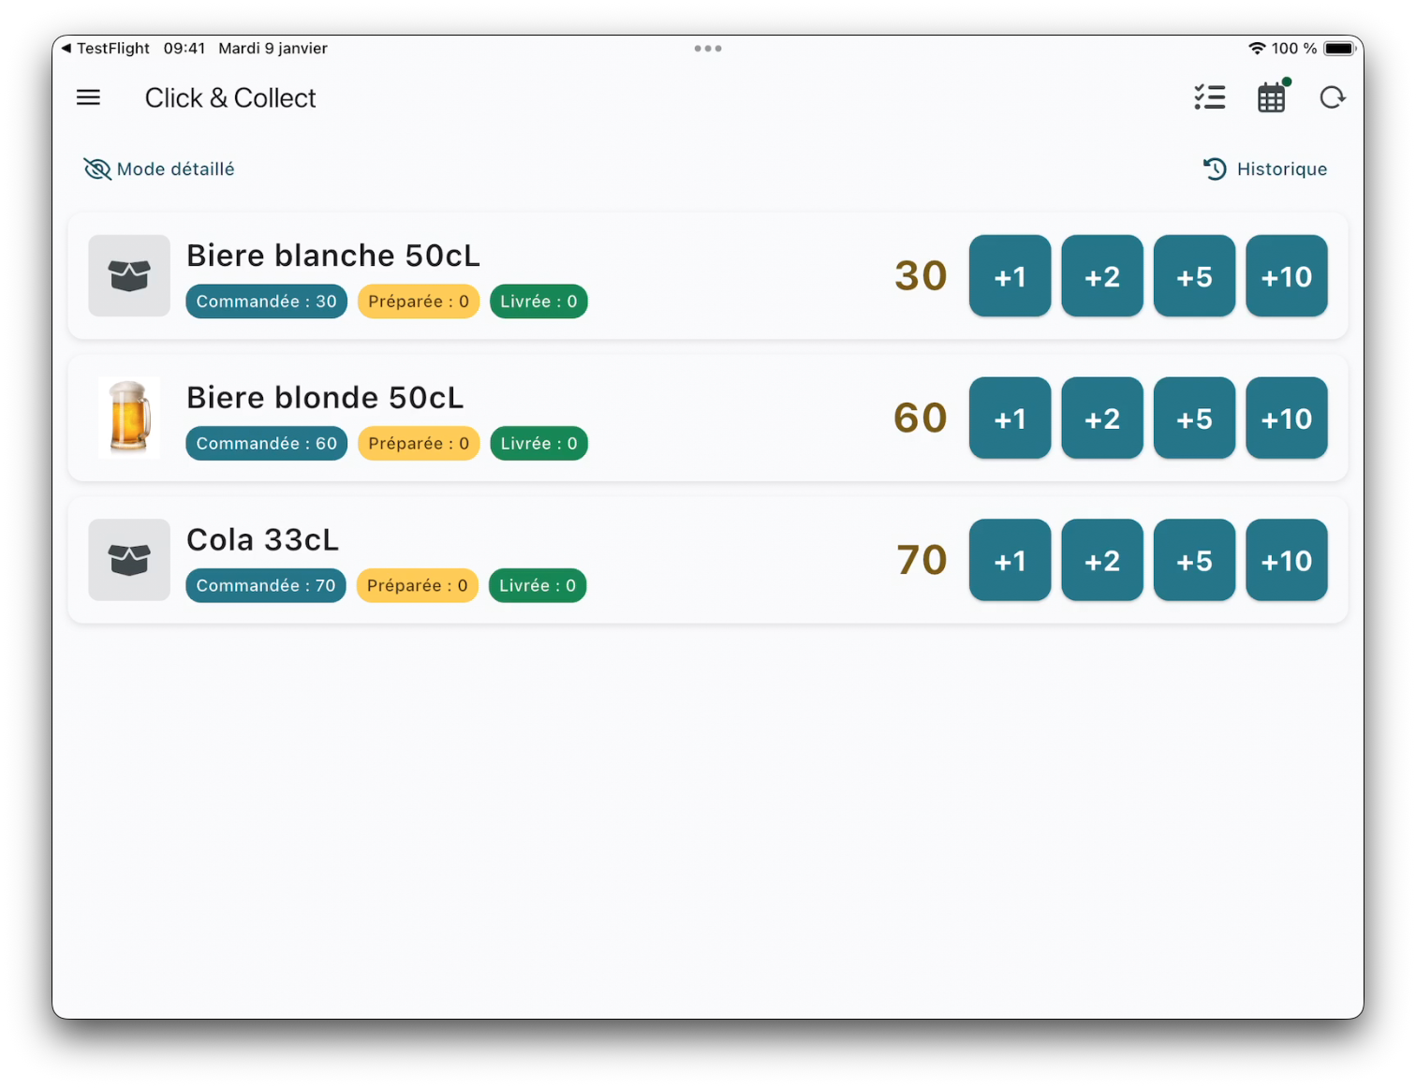Image resolution: width=1416 pixels, height=1088 pixels.
Task: Open the checklist view icon
Action: pyautogui.click(x=1209, y=97)
